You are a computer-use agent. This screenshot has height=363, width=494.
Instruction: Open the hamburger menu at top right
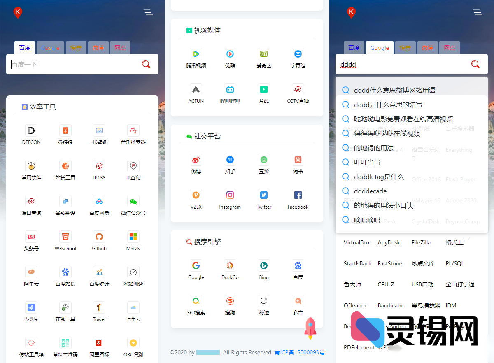(x=478, y=13)
